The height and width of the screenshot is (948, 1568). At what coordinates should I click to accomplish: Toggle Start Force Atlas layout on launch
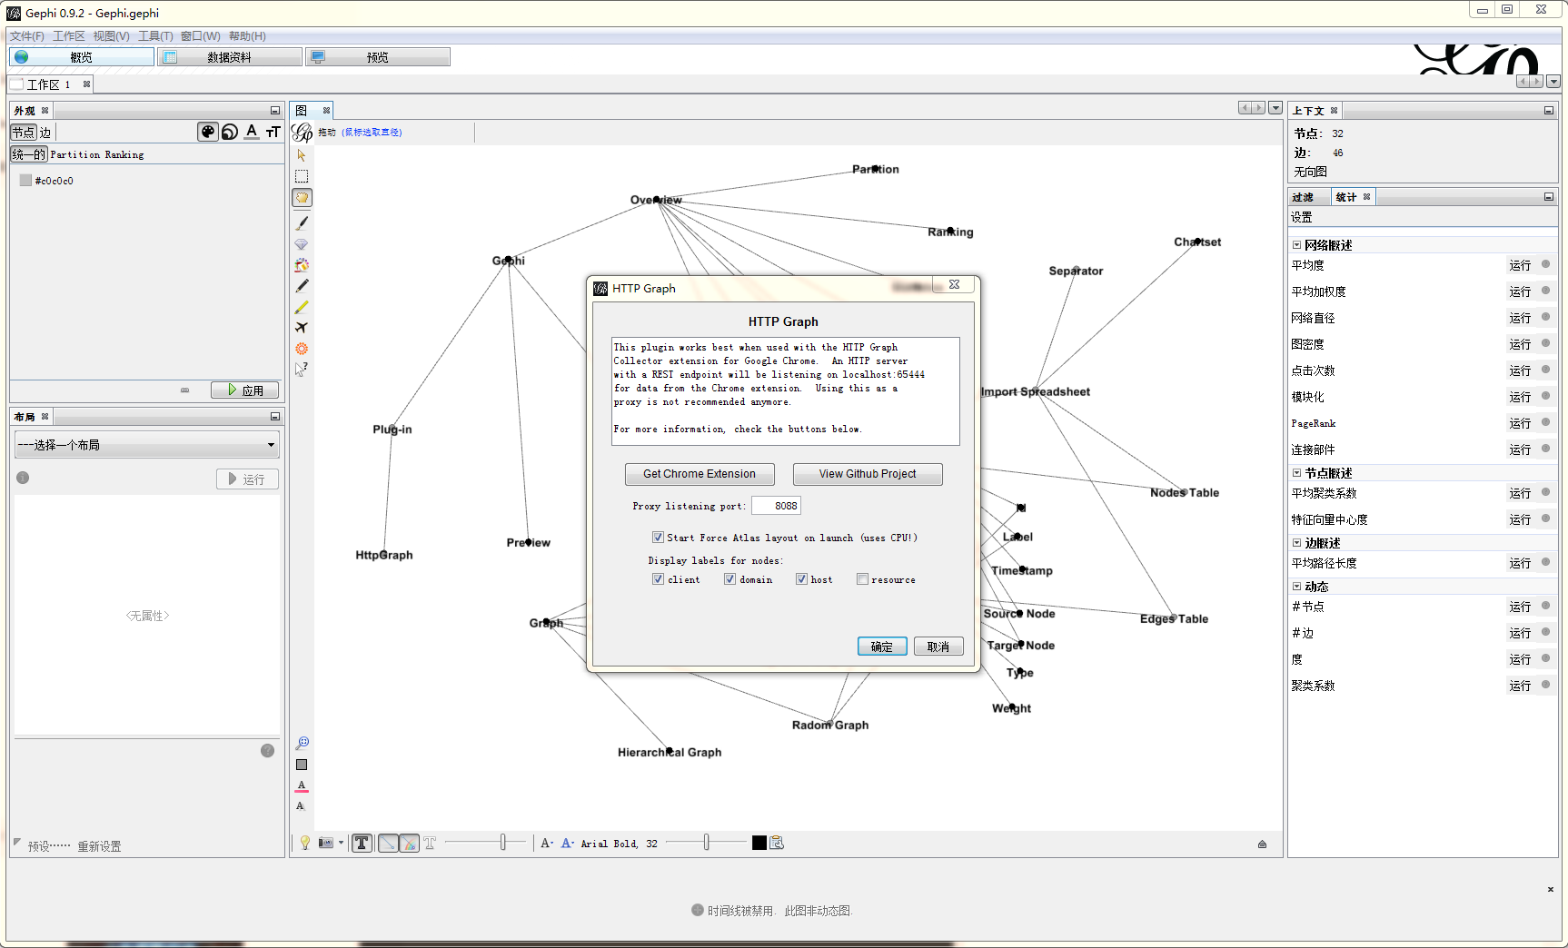coord(658,538)
